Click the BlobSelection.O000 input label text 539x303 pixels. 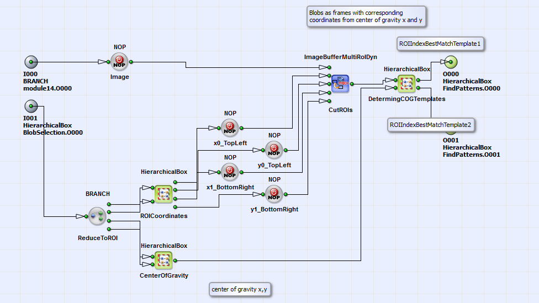coord(53,132)
